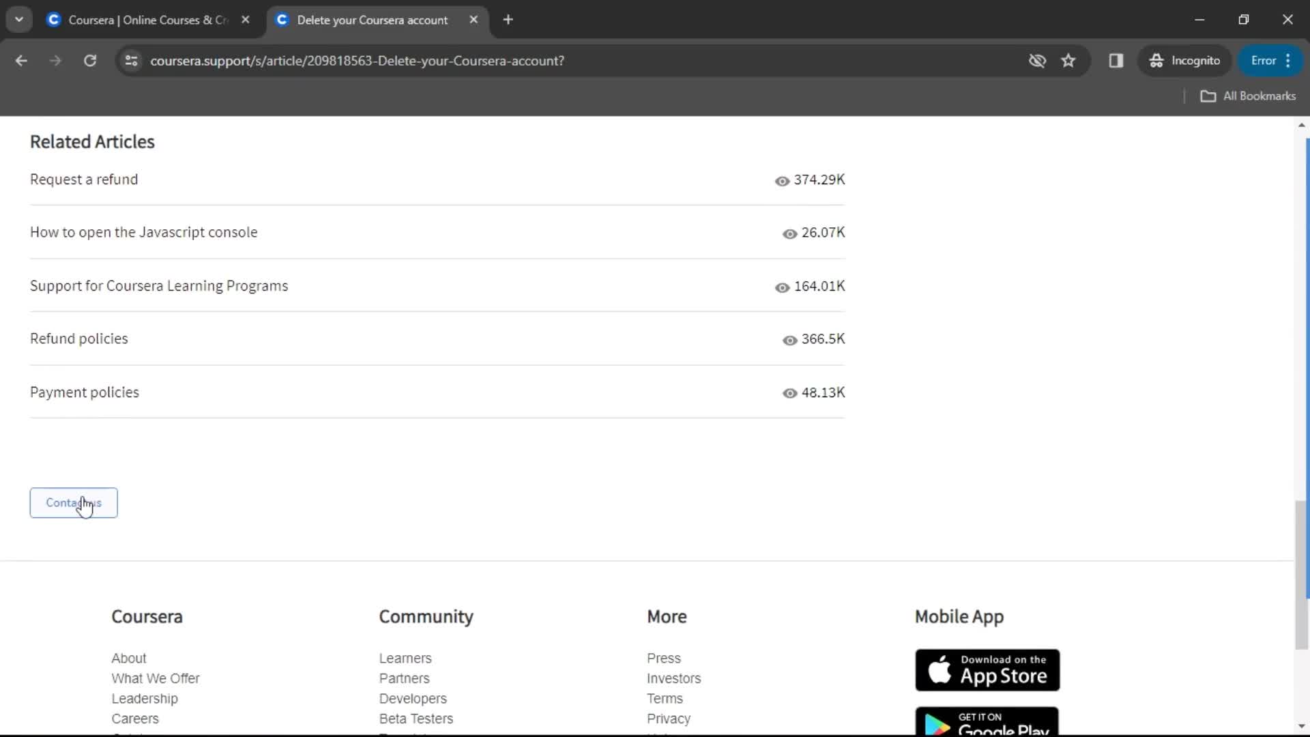Reload the current page
The height and width of the screenshot is (737, 1310).
pos(90,61)
